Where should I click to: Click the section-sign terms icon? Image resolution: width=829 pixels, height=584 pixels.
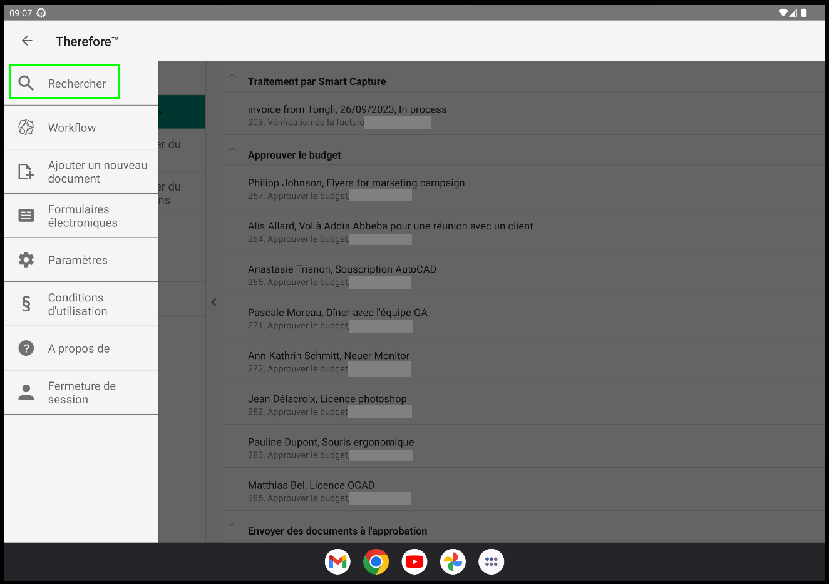26,304
